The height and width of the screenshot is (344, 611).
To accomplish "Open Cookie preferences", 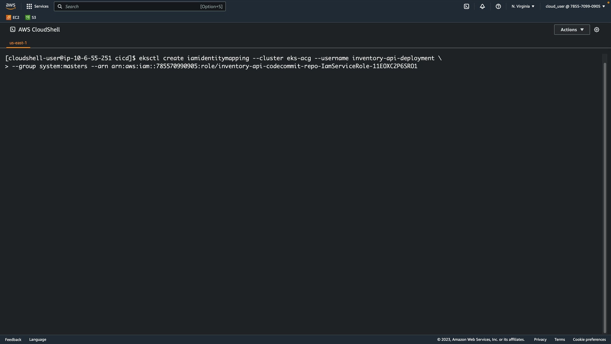I will pos(589,340).
